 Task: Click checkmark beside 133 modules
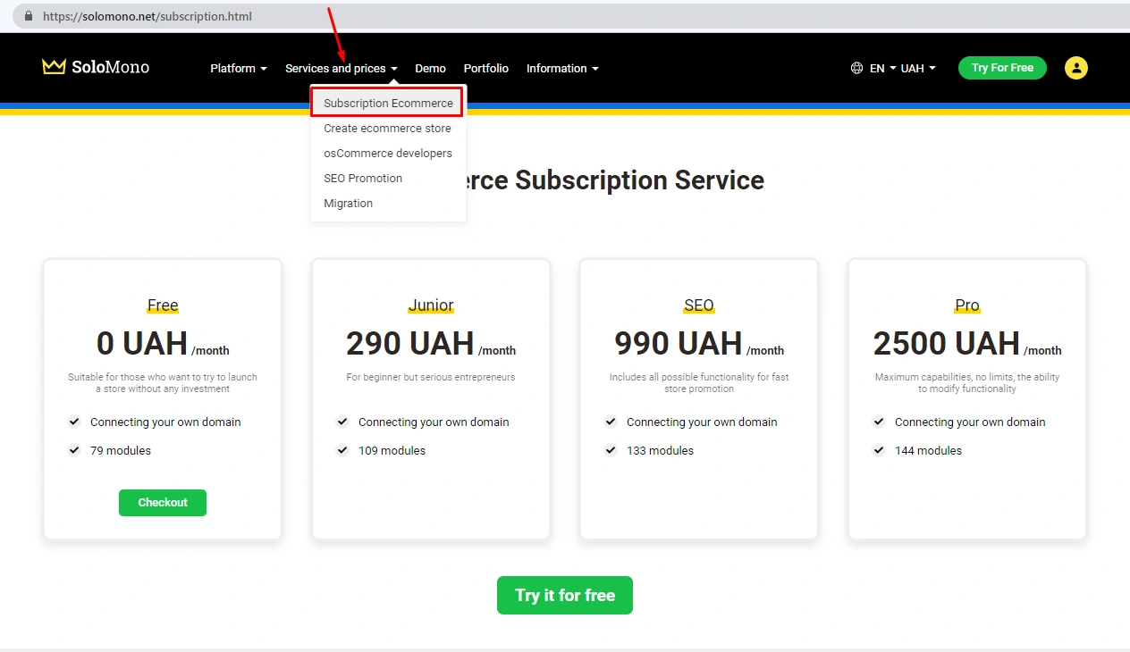(x=611, y=450)
